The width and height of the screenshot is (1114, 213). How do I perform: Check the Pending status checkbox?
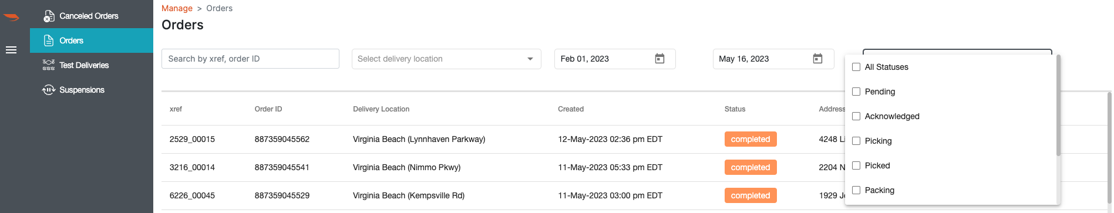pos(856,92)
